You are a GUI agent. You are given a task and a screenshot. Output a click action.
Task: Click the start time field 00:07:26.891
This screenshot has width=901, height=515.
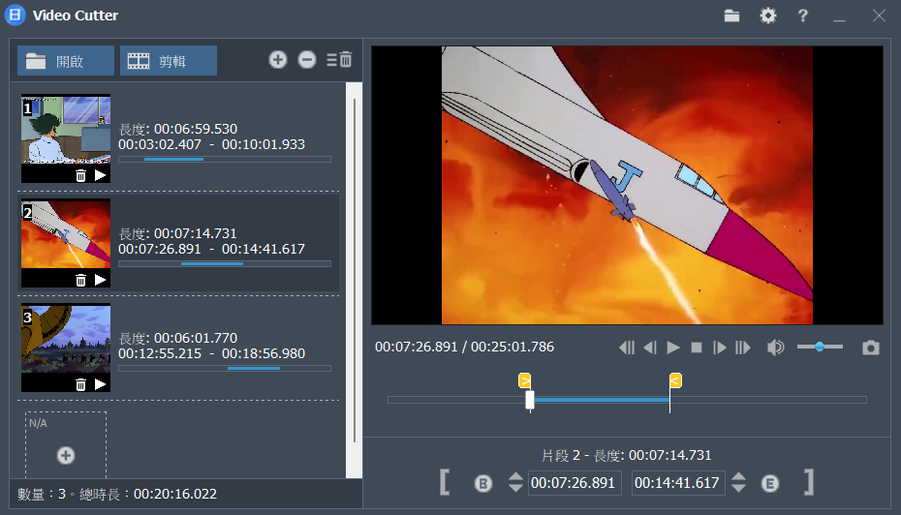click(575, 483)
